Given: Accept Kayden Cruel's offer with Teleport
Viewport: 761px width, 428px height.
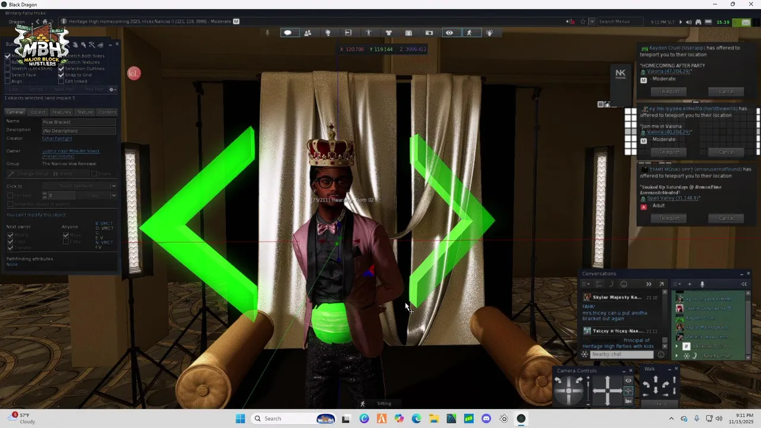Looking at the screenshot, I should (669, 92).
